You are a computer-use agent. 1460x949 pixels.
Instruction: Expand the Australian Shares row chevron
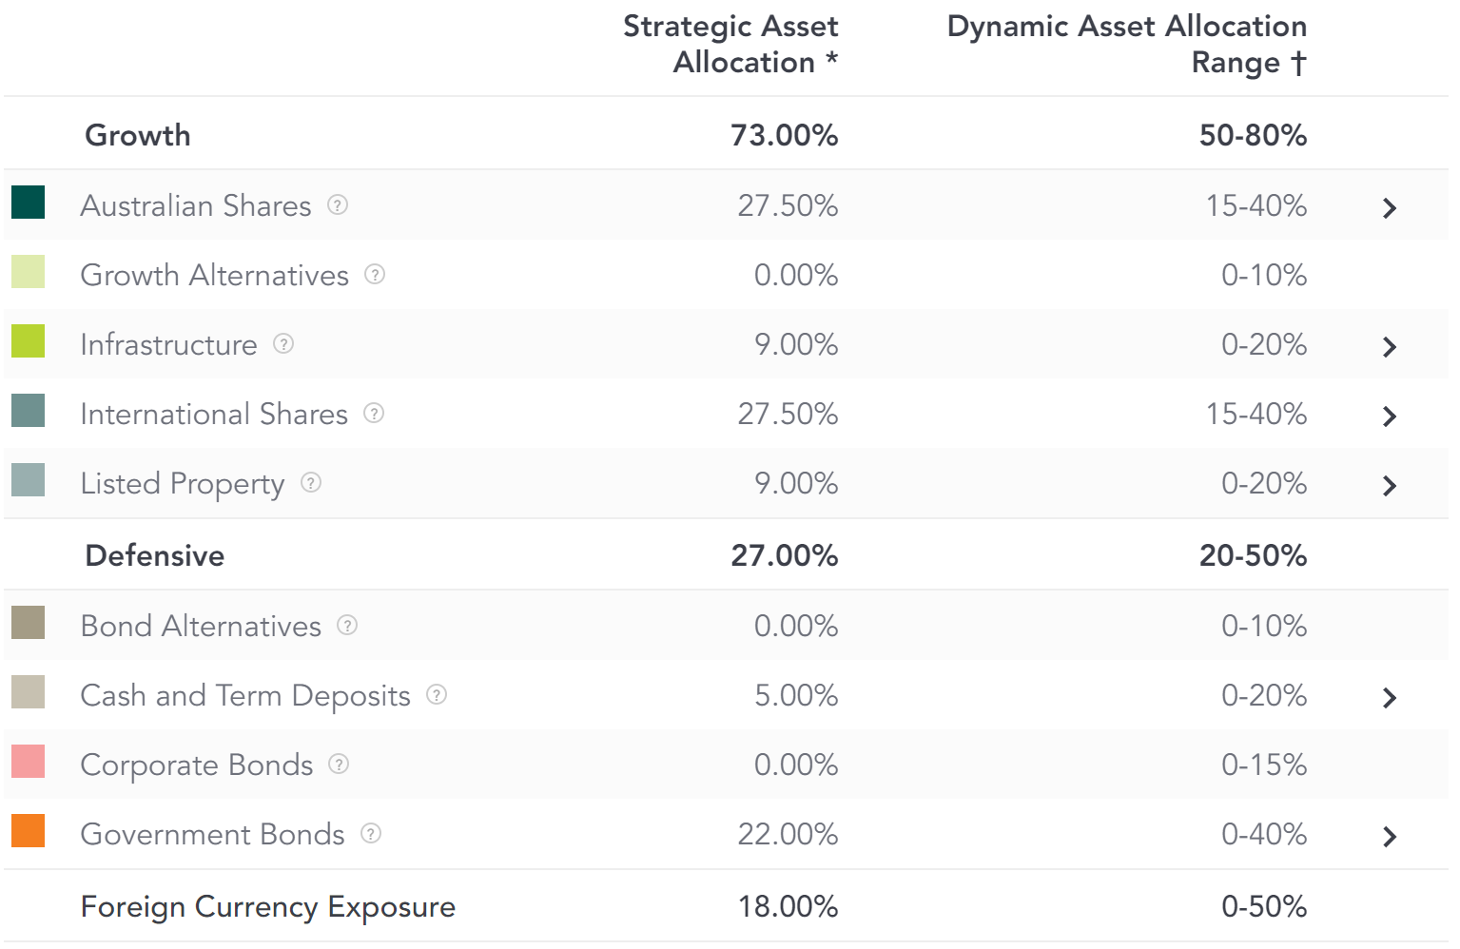[1390, 207]
